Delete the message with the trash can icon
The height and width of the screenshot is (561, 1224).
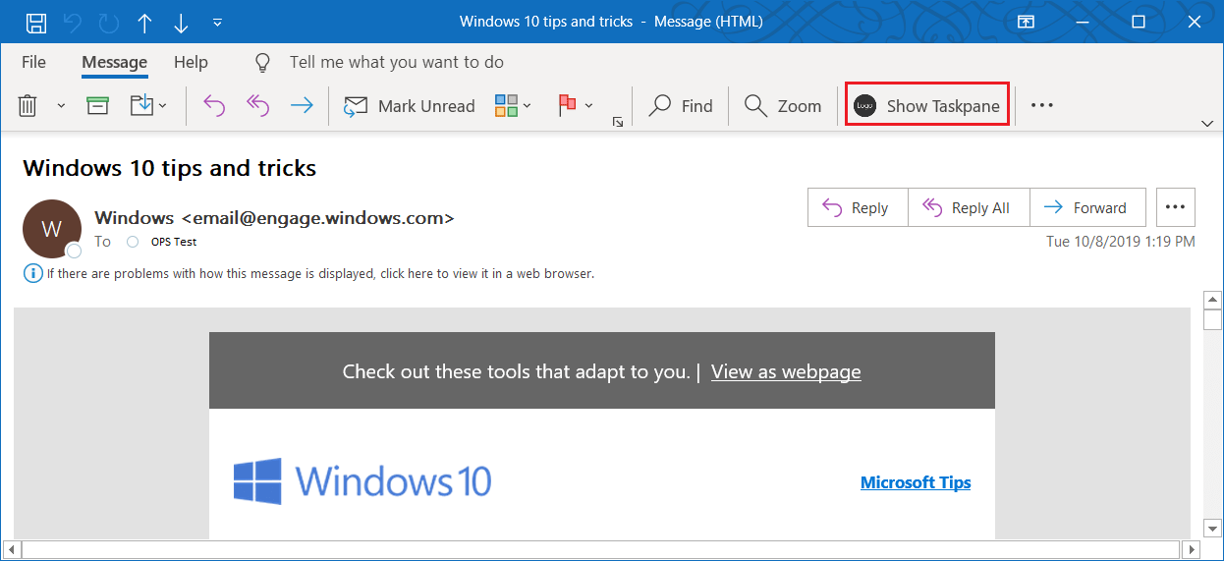pos(28,105)
